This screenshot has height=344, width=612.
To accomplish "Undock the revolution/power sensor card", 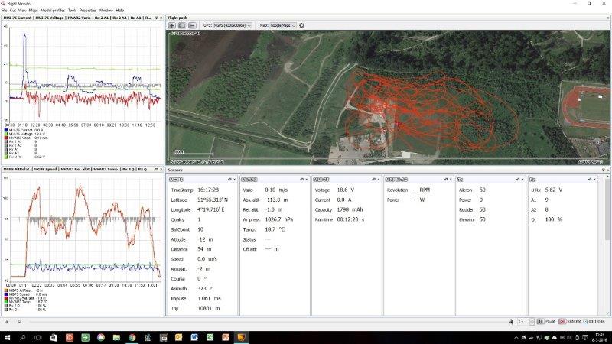I will tap(446, 180).
